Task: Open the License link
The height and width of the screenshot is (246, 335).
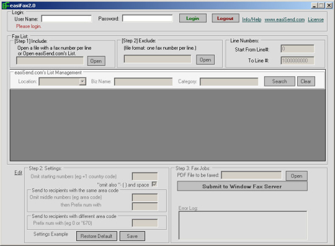Action: pos(316,20)
